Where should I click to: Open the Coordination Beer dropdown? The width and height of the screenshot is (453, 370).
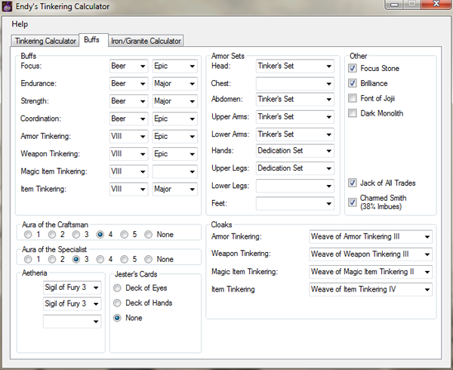coord(128,119)
